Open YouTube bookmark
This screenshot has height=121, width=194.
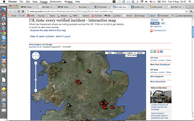tap(97, 16)
